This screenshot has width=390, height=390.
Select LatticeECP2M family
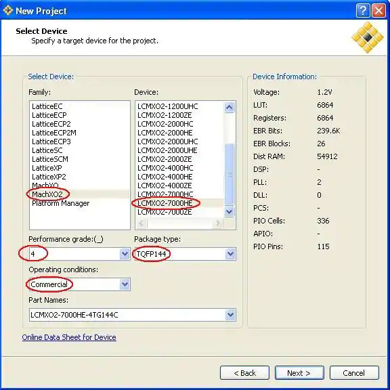pos(54,133)
